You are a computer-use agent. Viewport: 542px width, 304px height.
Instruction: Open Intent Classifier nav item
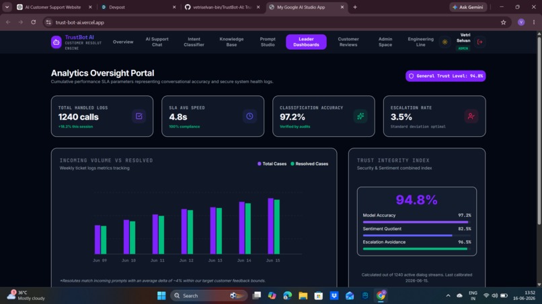[194, 42]
